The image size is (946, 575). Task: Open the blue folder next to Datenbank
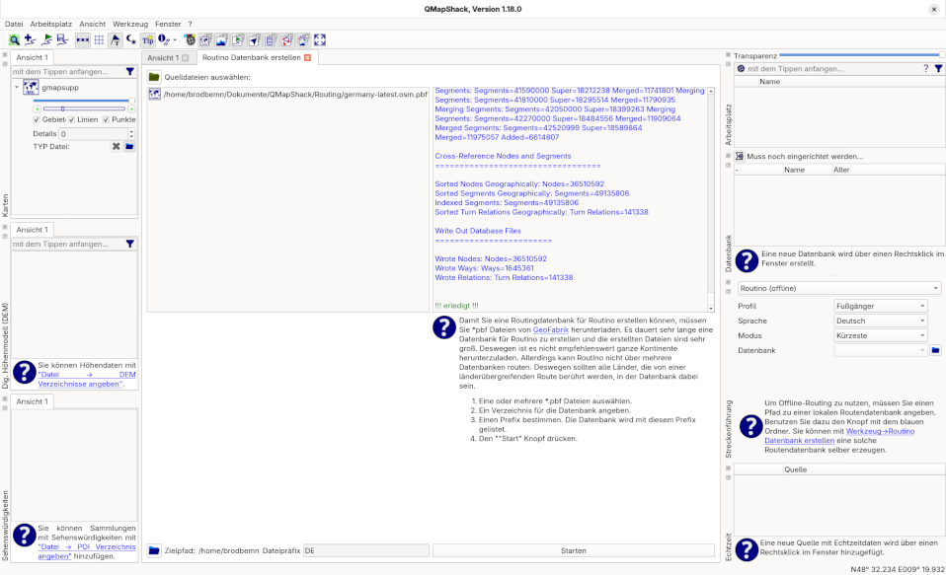pyautogui.click(x=935, y=350)
